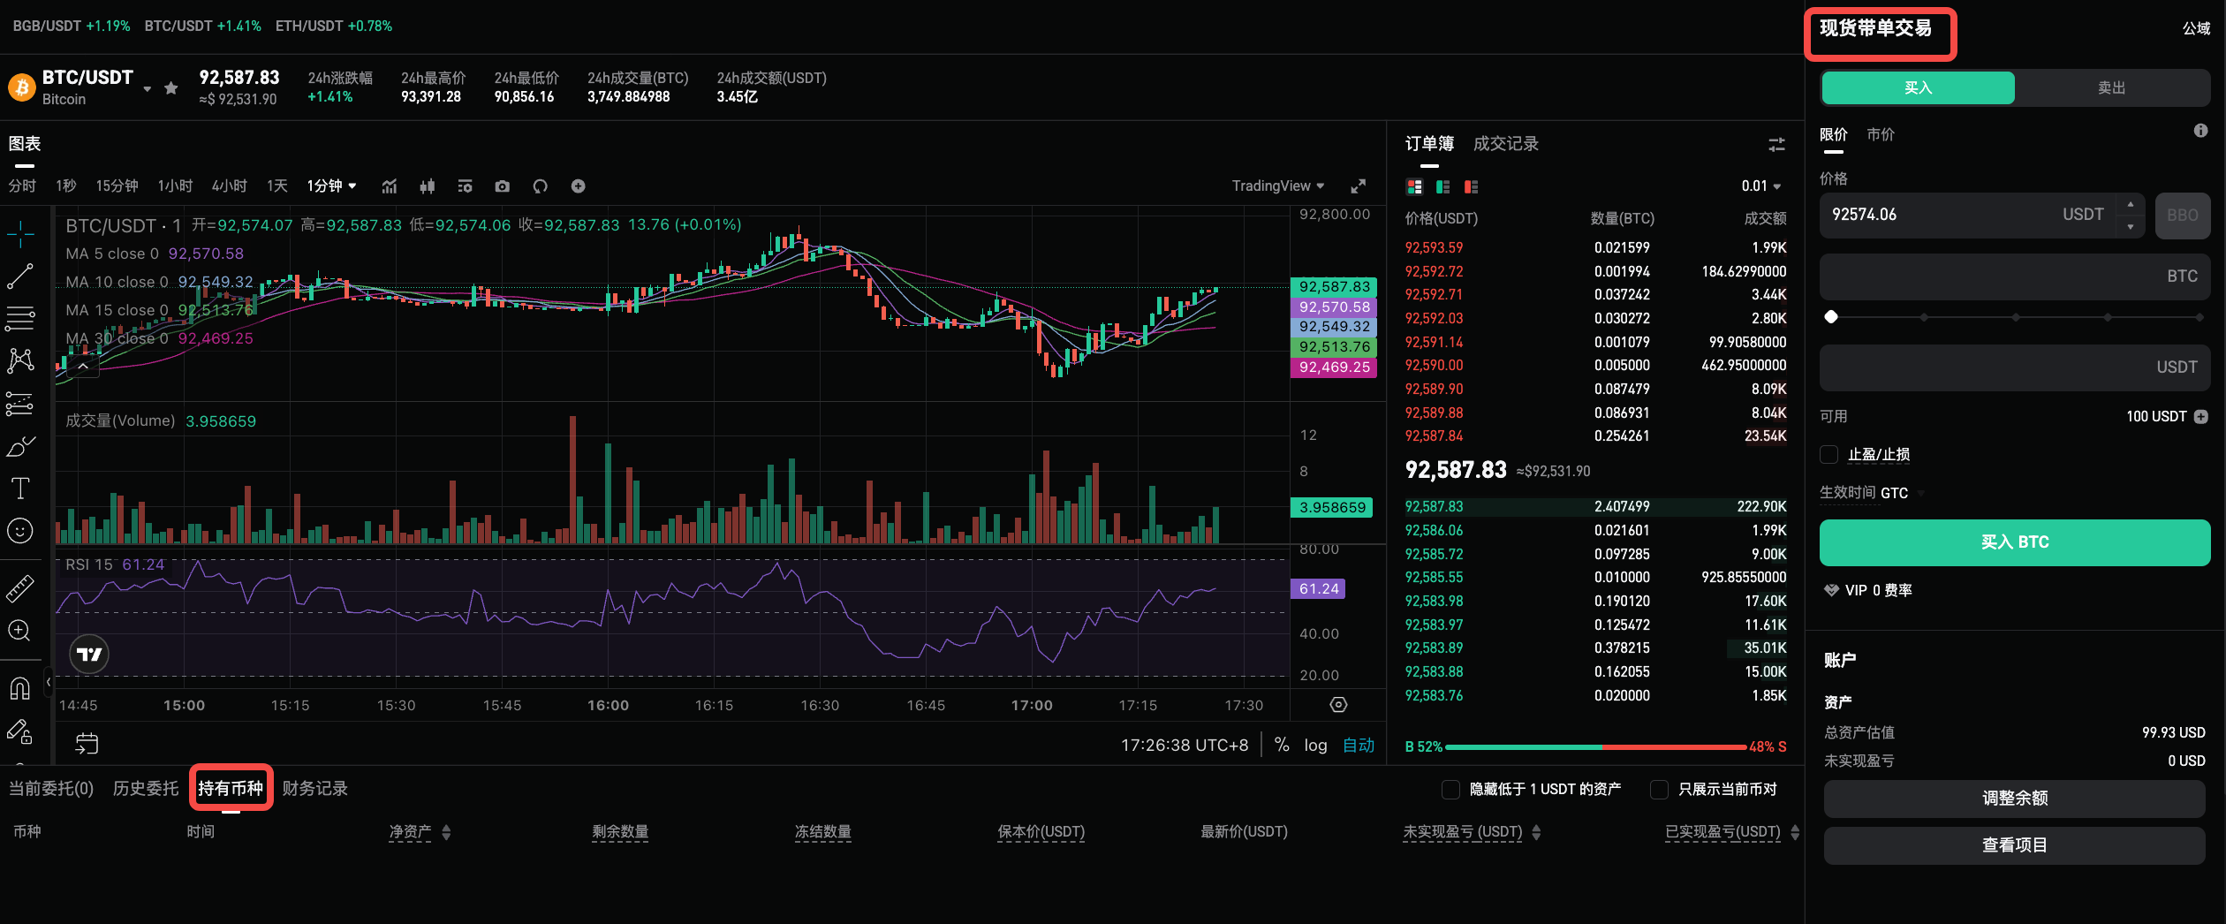Open the emoji drawing tool

(x=21, y=530)
